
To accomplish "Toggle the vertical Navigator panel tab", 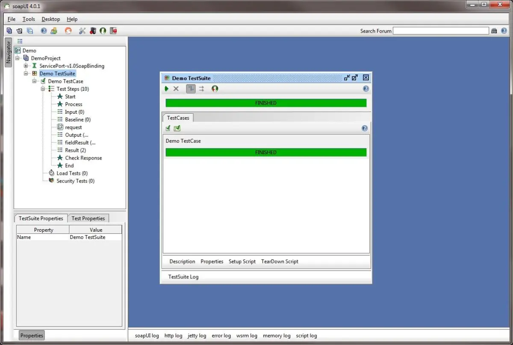I will click(8, 52).
